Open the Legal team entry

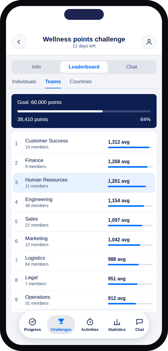point(84,280)
